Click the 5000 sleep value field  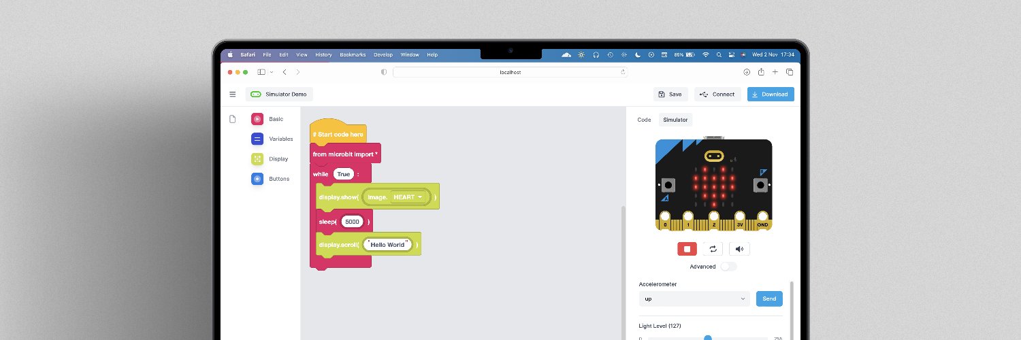(352, 222)
